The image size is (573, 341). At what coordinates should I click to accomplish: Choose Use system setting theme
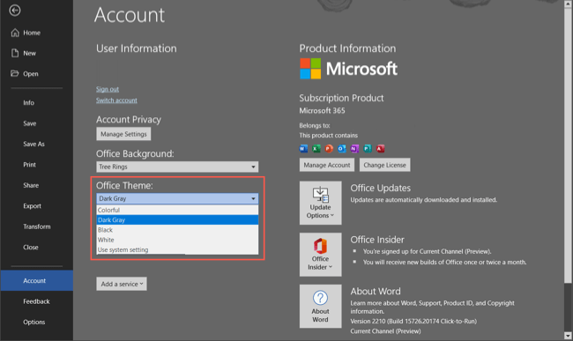tap(177, 249)
